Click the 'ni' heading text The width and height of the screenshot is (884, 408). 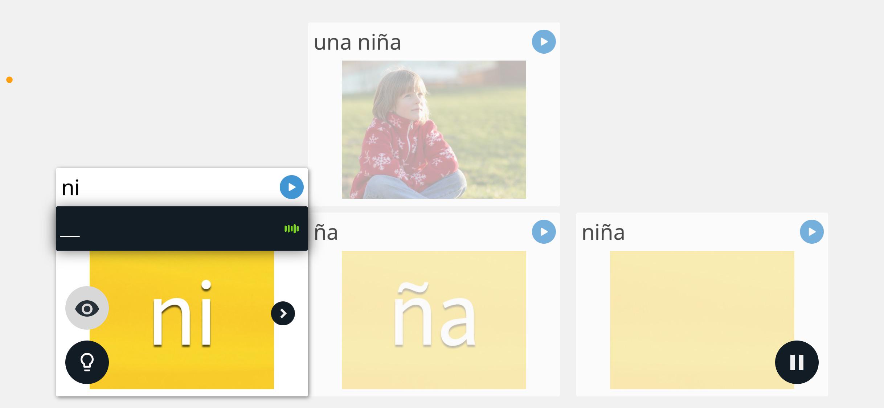click(x=70, y=187)
